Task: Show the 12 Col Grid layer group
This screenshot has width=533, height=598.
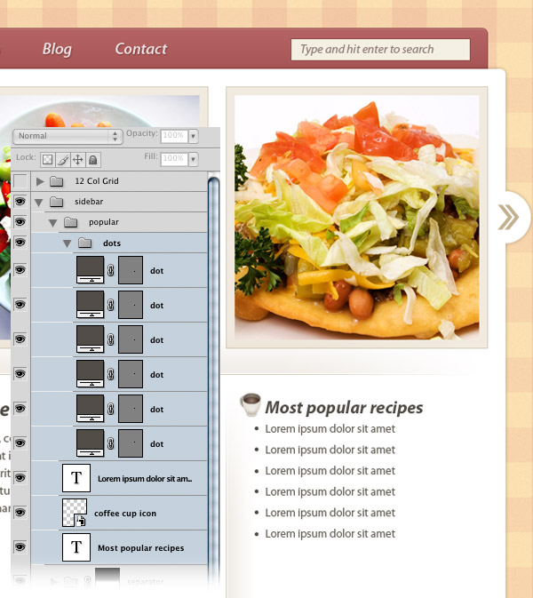Action: 20,180
